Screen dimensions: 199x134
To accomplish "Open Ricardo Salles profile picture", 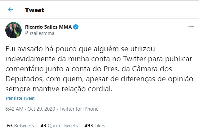I will click(x=13, y=30).
